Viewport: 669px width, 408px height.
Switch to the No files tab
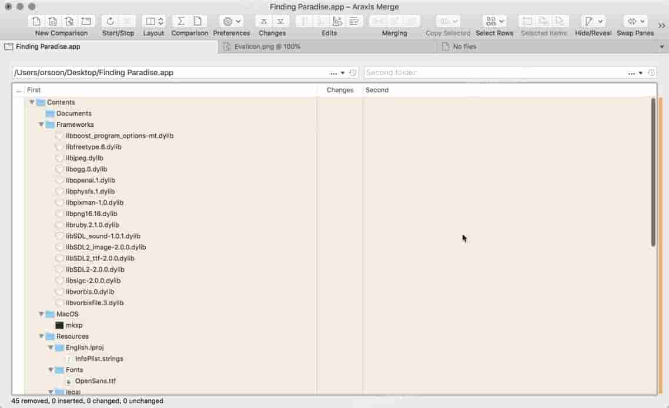click(464, 46)
